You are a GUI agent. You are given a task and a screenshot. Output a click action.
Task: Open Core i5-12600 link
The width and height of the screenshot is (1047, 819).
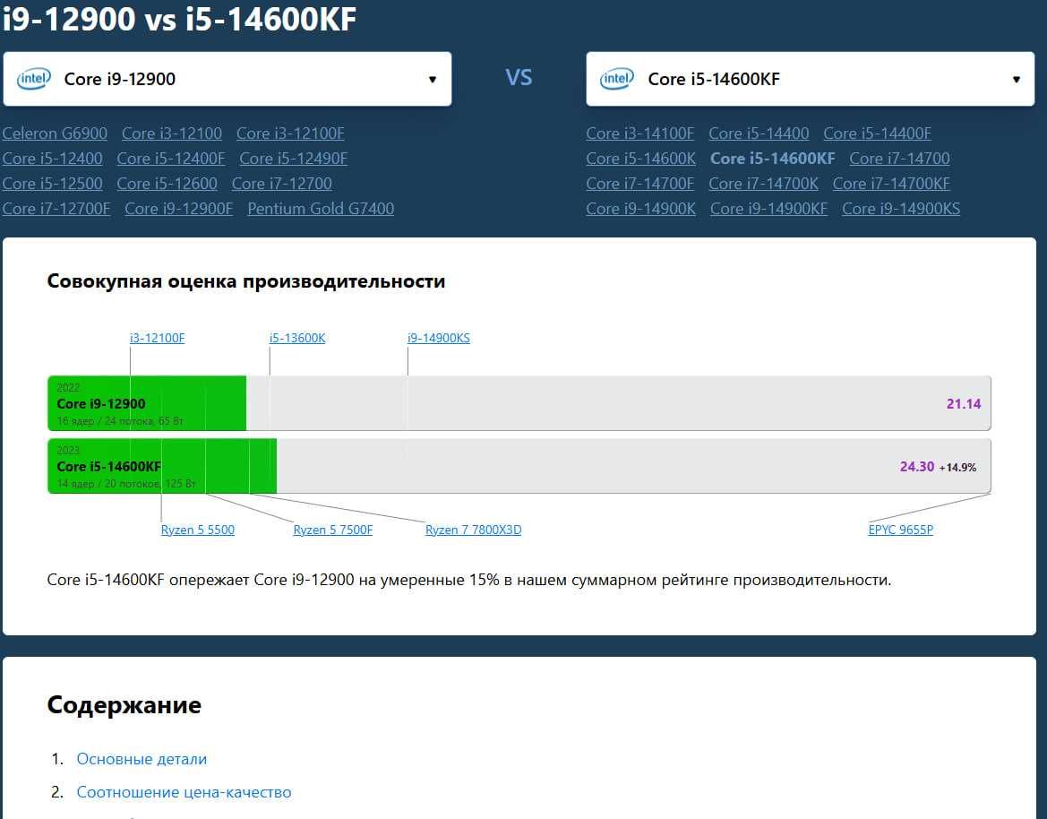[x=167, y=183]
